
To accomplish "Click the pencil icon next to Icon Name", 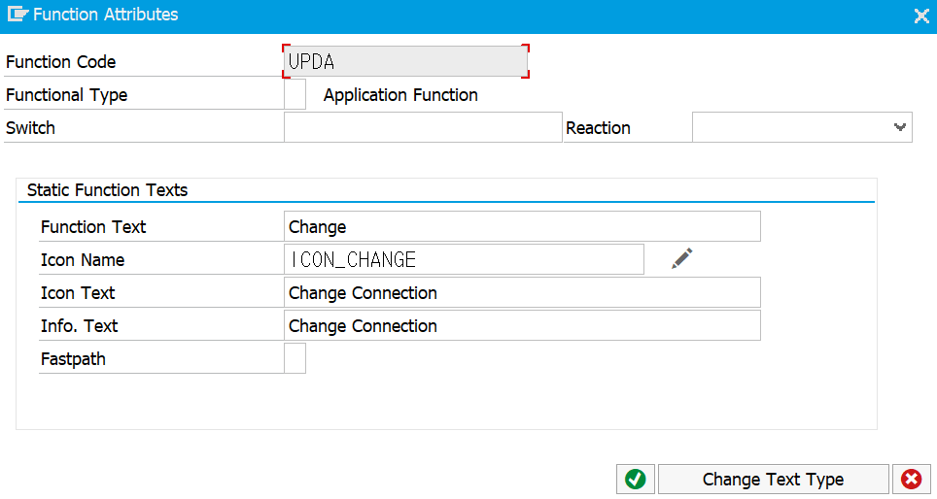I will click(x=681, y=259).
